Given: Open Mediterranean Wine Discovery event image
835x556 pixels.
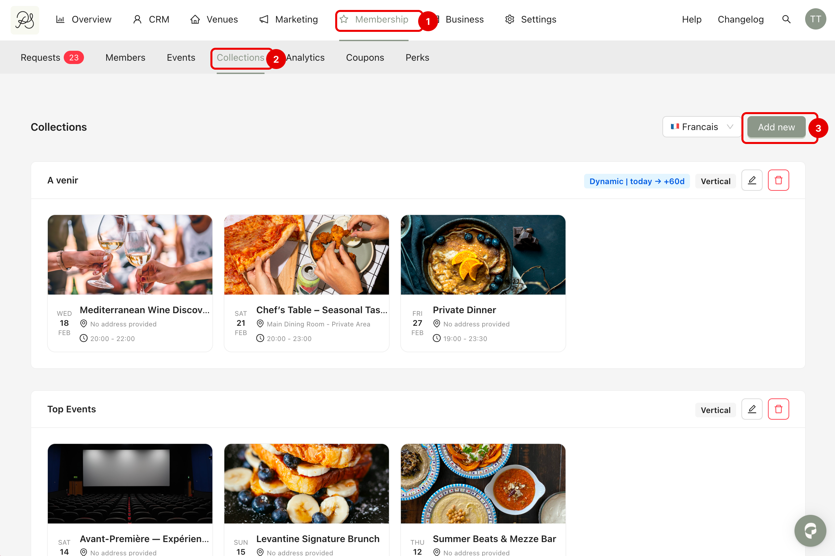Looking at the screenshot, I should pyautogui.click(x=130, y=254).
